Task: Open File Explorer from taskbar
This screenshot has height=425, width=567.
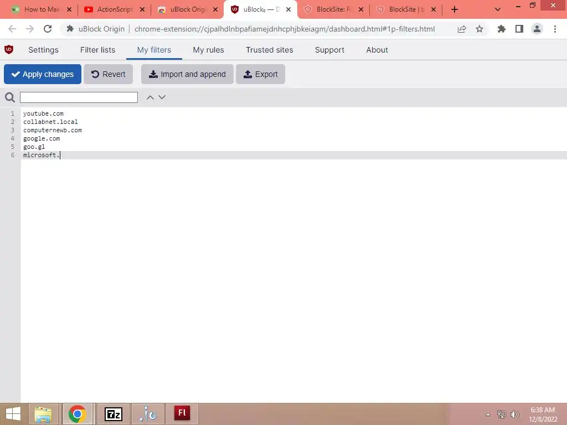Action: coord(43,414)
